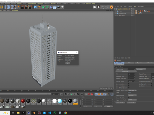Open the green generators object icon

click(43, 7)
